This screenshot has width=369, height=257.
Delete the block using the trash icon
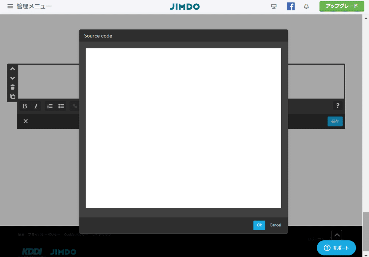tap(12, 87)
